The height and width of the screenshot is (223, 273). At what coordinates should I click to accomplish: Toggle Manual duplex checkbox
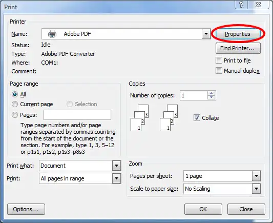pos(219,71)
